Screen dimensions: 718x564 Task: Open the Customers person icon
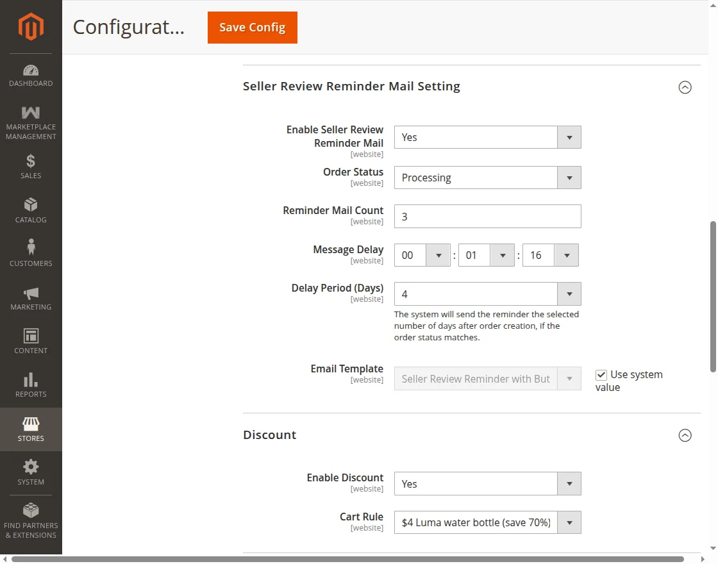coord(31,248)
